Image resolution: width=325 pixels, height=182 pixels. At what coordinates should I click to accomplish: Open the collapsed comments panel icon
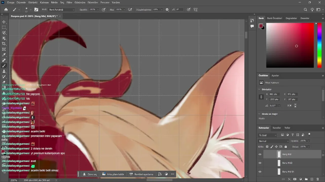point(252,26)
